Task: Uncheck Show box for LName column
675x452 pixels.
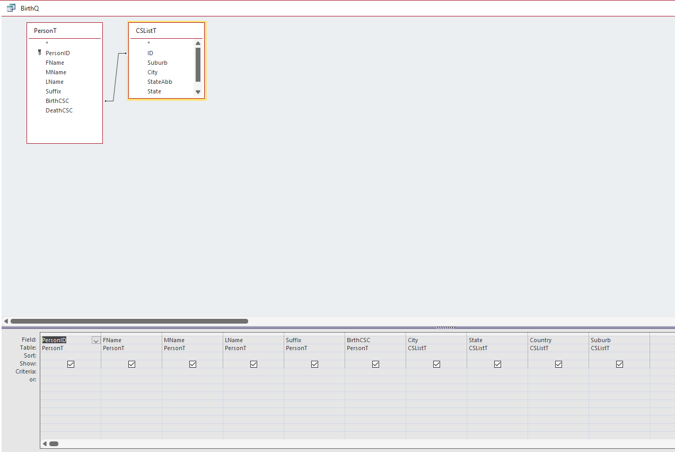Action: [x=253, y=364]
